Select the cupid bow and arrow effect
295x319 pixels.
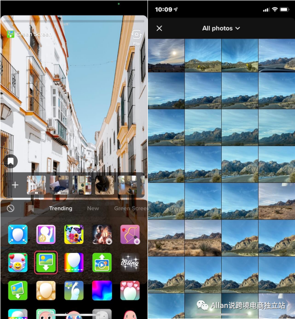point(130,234)
